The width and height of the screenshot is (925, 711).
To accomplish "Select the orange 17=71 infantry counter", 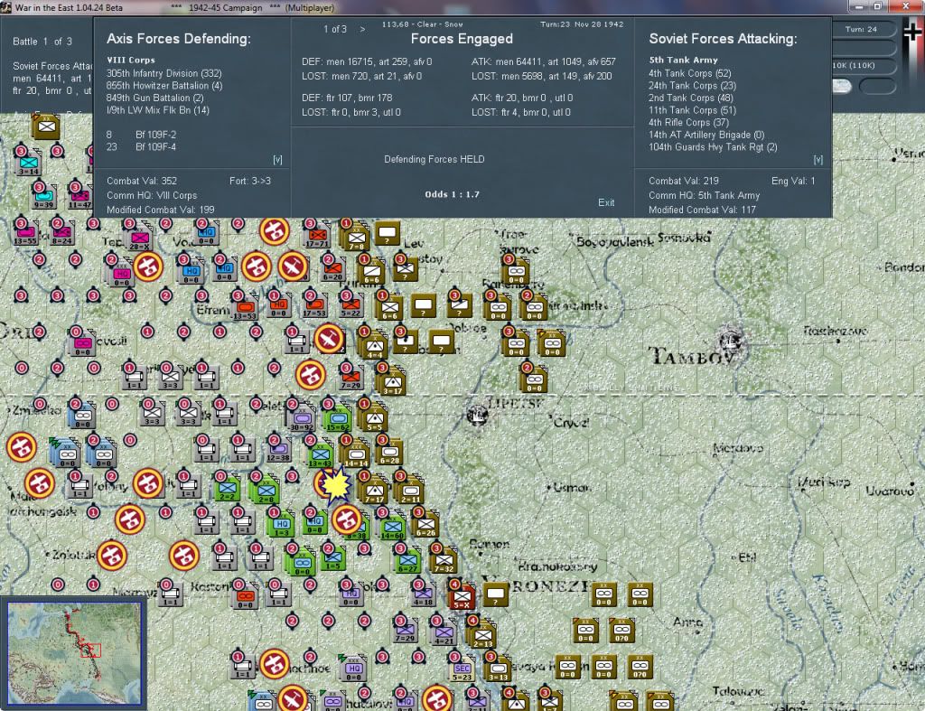I will coord(317,236).
